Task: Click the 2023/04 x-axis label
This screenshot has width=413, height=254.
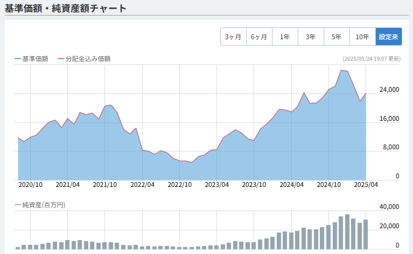Action: pyautogui.click(x=216, y=185)
